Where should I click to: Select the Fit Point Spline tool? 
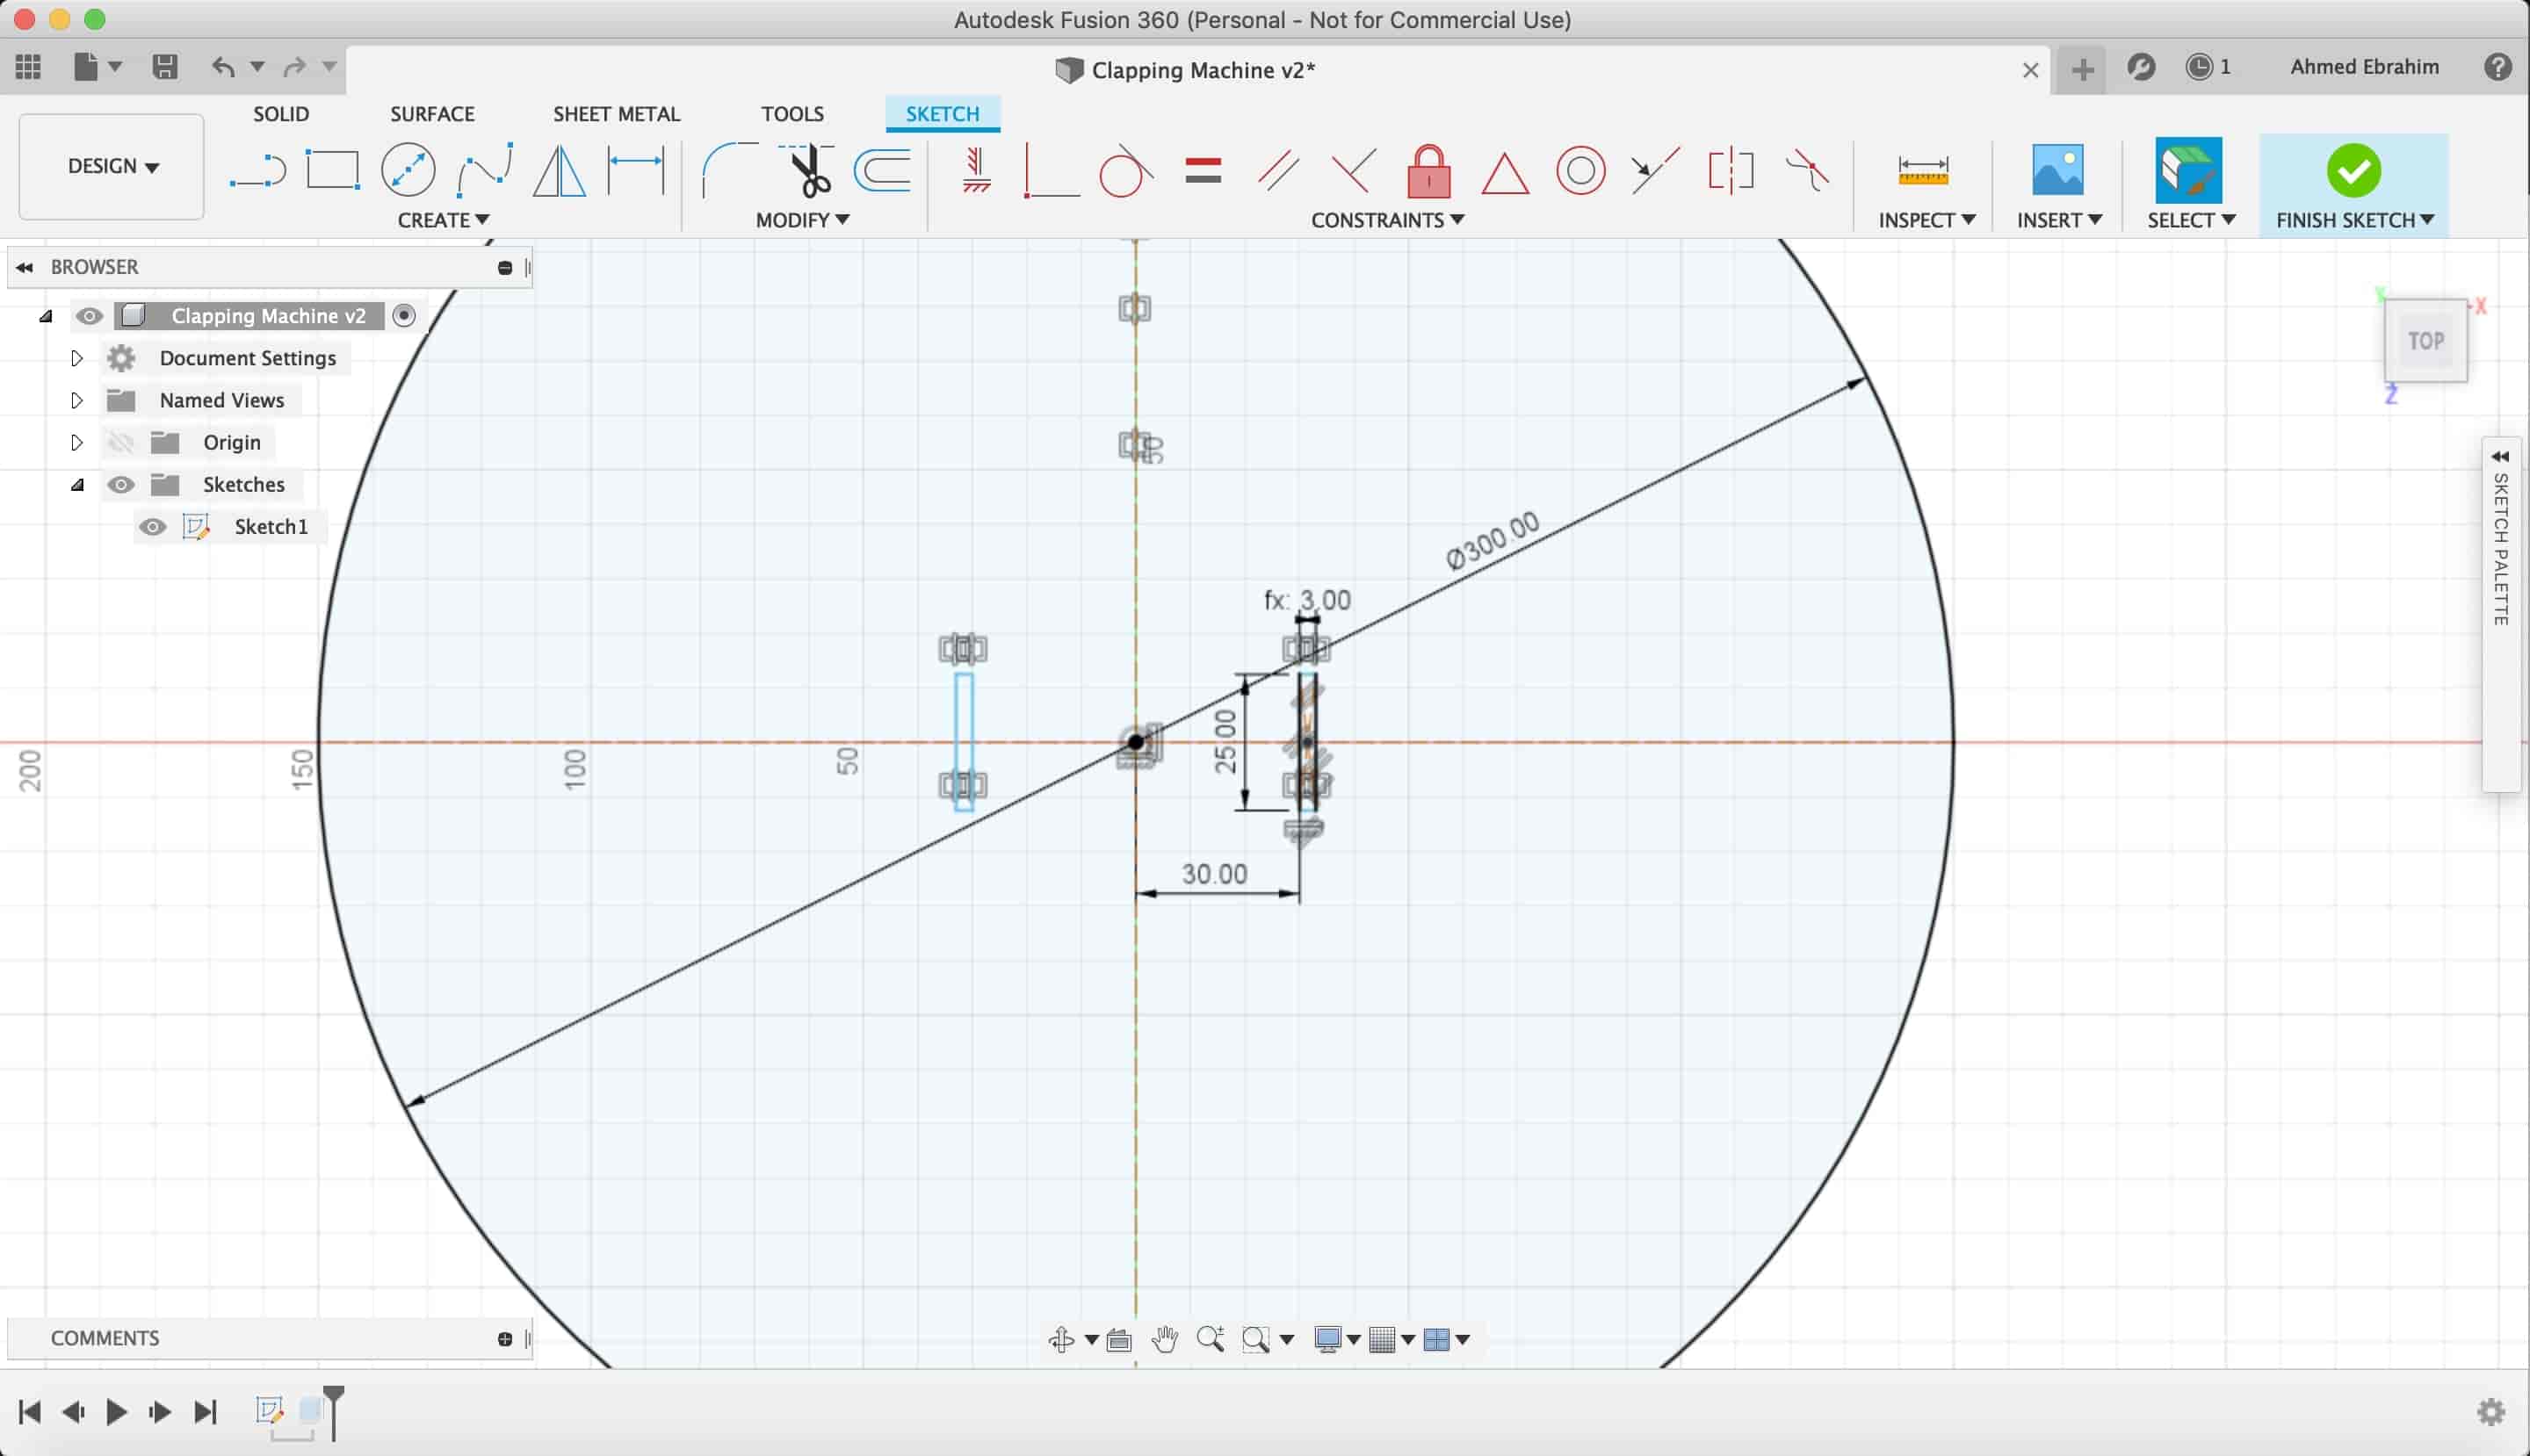pos(485,170)
